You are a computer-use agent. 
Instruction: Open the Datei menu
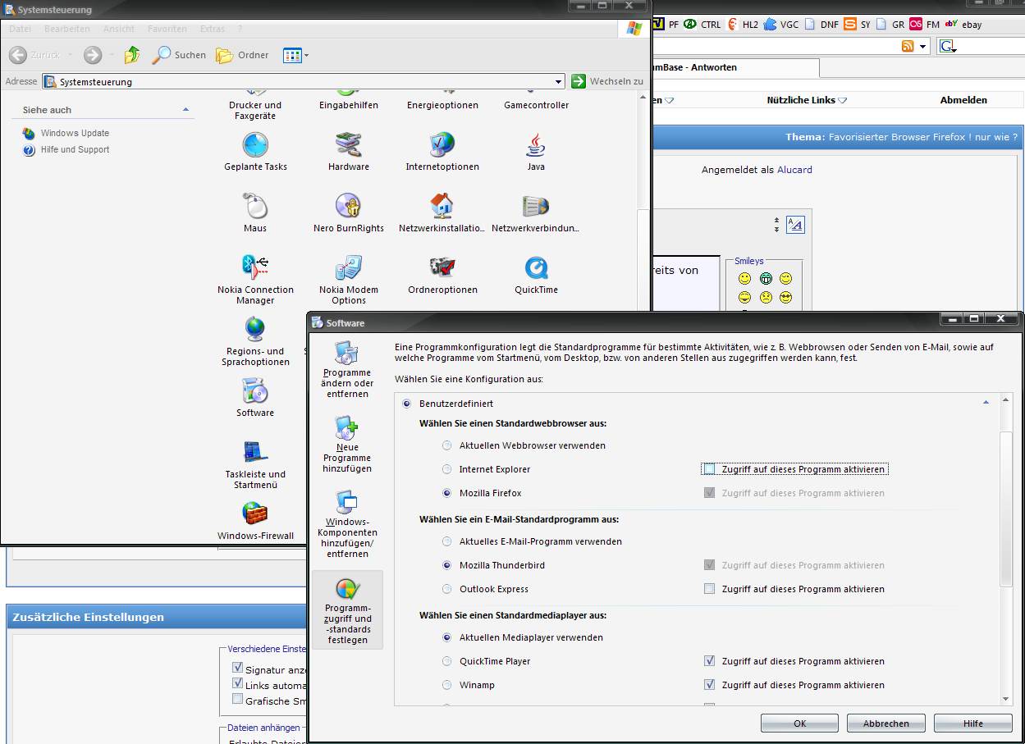click(21, 29)
